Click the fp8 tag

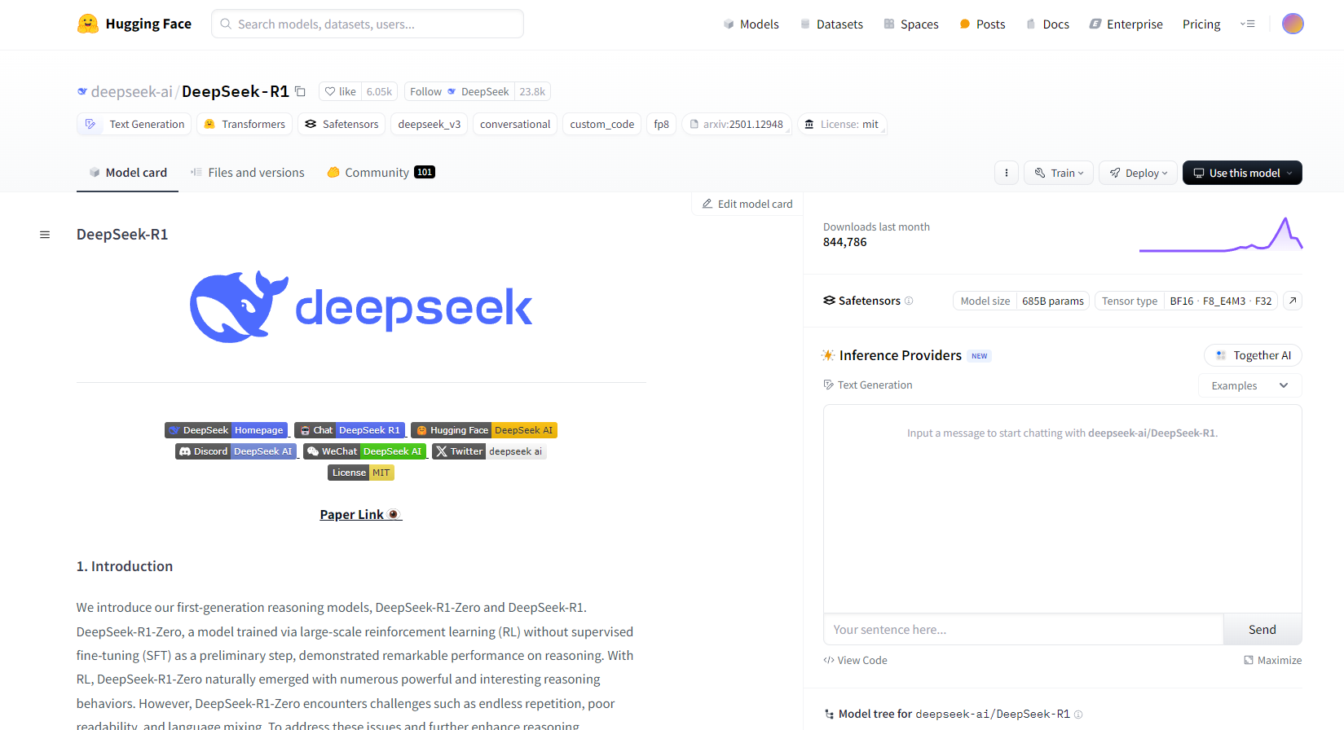662,124
